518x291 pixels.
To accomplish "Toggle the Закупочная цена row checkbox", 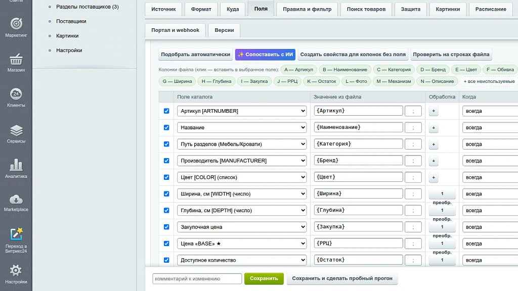I will click(x=166, y=227).
